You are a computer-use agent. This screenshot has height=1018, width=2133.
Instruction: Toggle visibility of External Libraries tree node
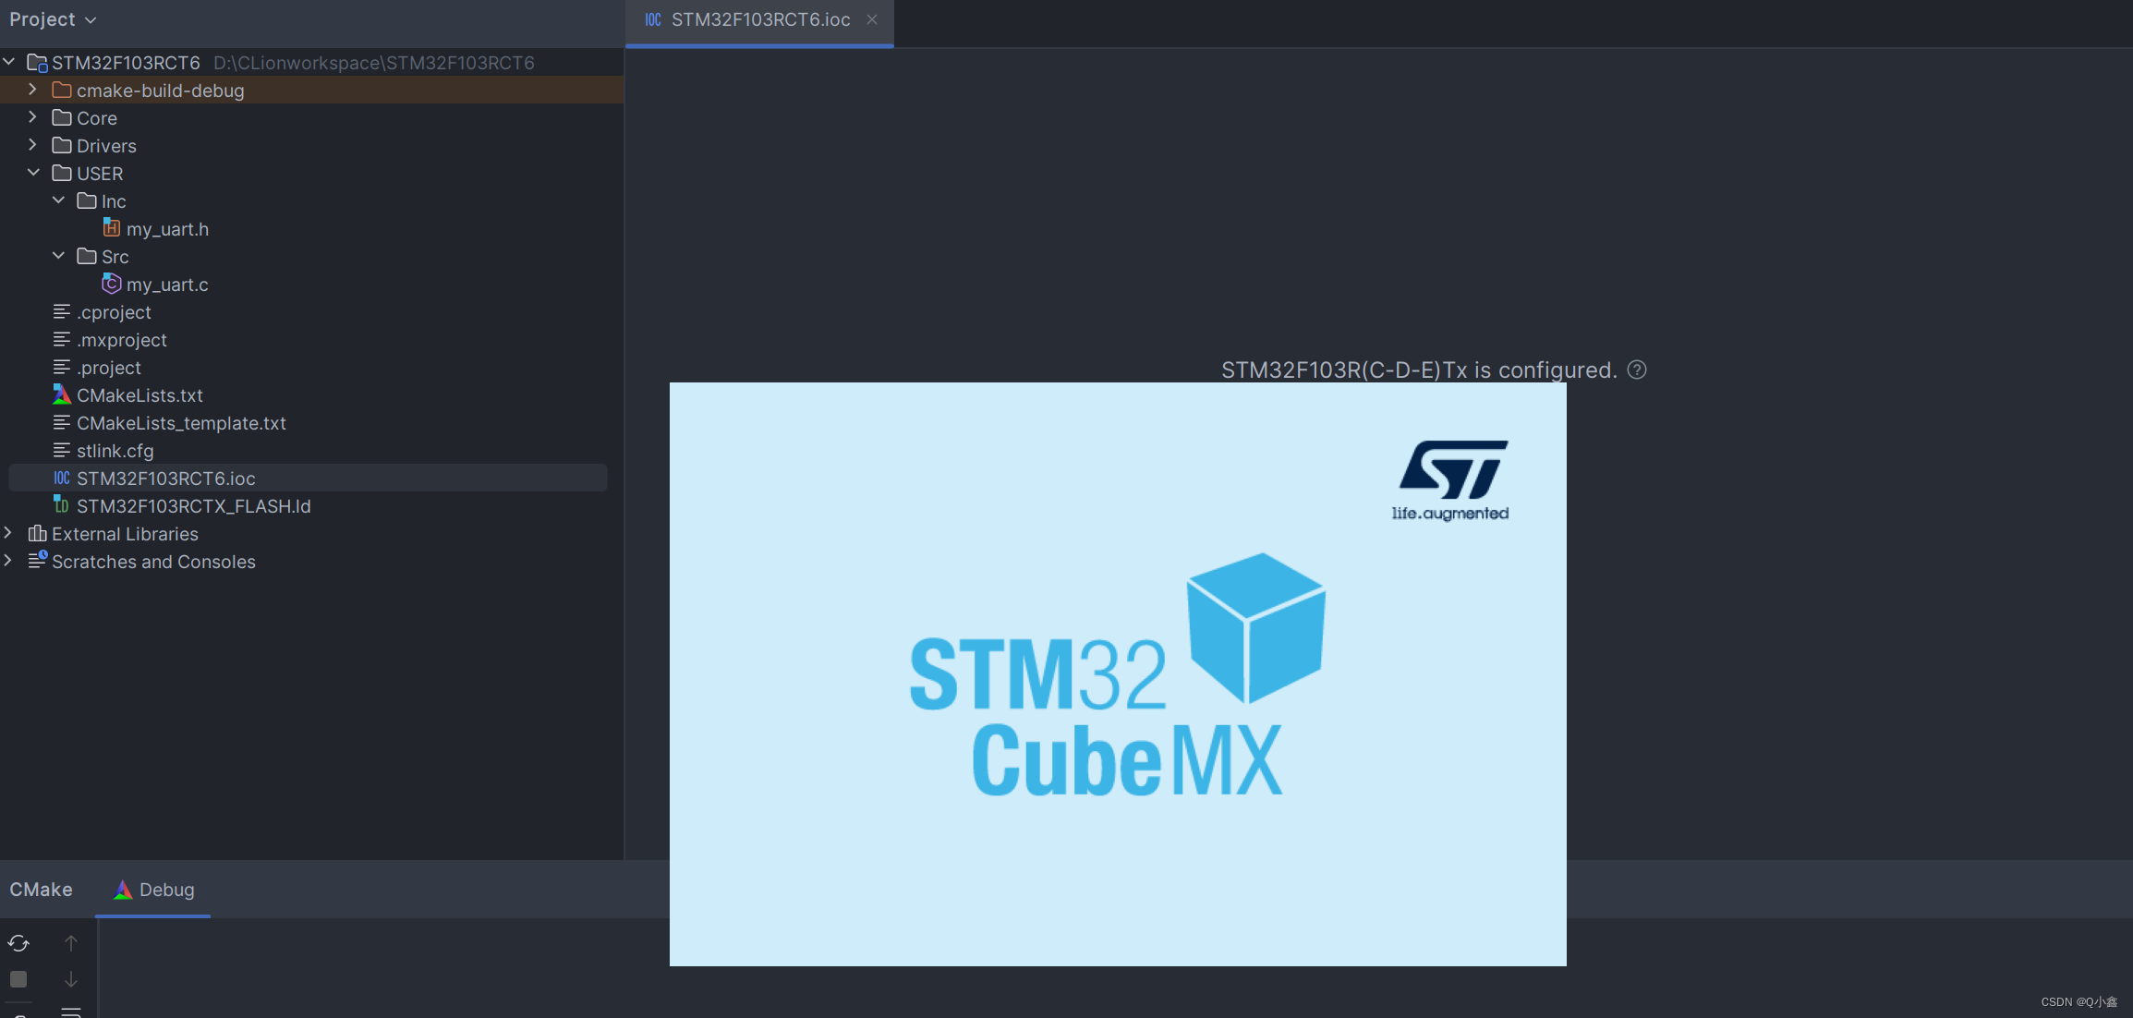[11, 534]
